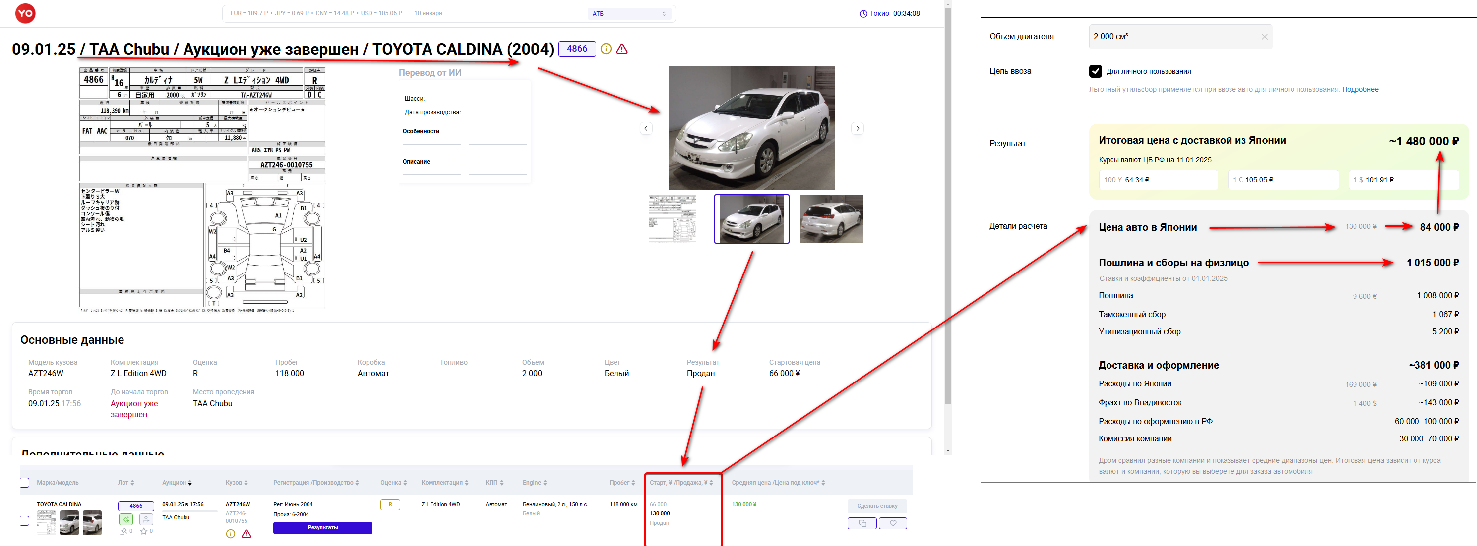Click the main white Caldina photo

pyautogui.click(x=752, y=128)
